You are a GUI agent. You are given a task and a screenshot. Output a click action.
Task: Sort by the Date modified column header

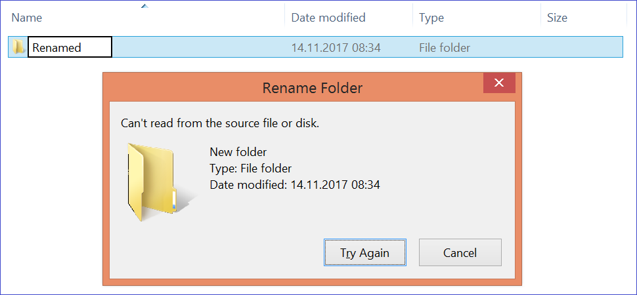[349, 18]
